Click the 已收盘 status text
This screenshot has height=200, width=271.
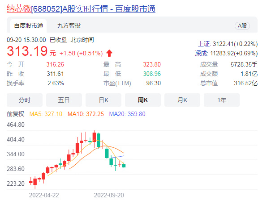coord(58,40)
